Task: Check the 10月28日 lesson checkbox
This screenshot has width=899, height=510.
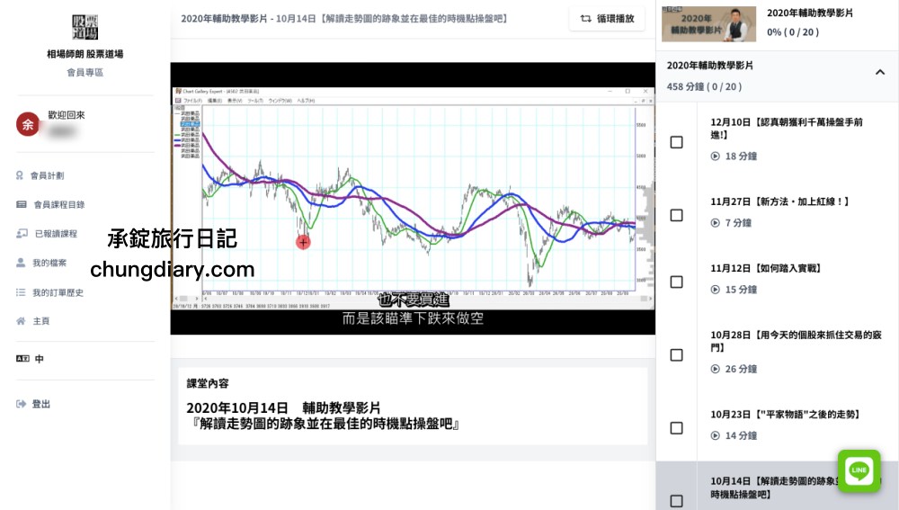Action: [x=677, y=355]
